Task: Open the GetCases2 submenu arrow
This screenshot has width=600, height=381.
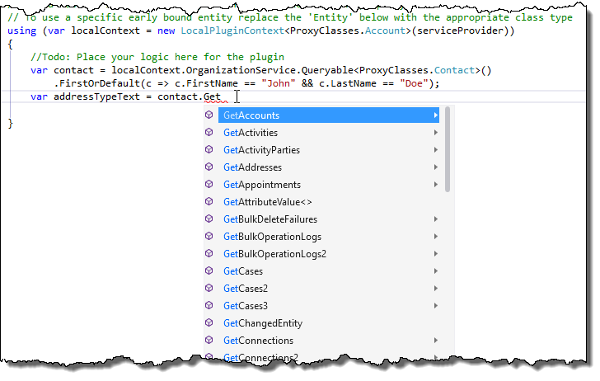Action: coord(435,289)
